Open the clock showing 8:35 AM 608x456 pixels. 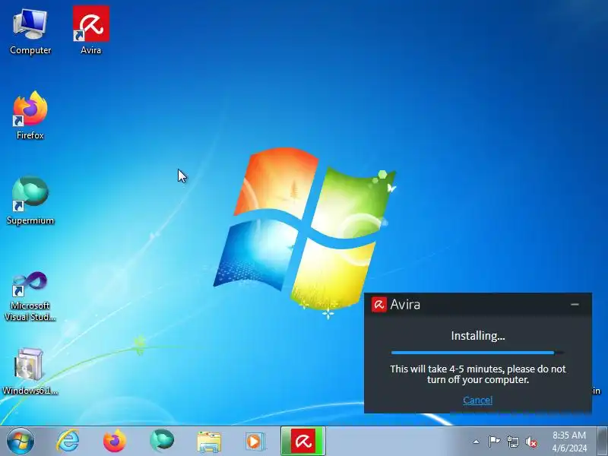click(569, 442)
